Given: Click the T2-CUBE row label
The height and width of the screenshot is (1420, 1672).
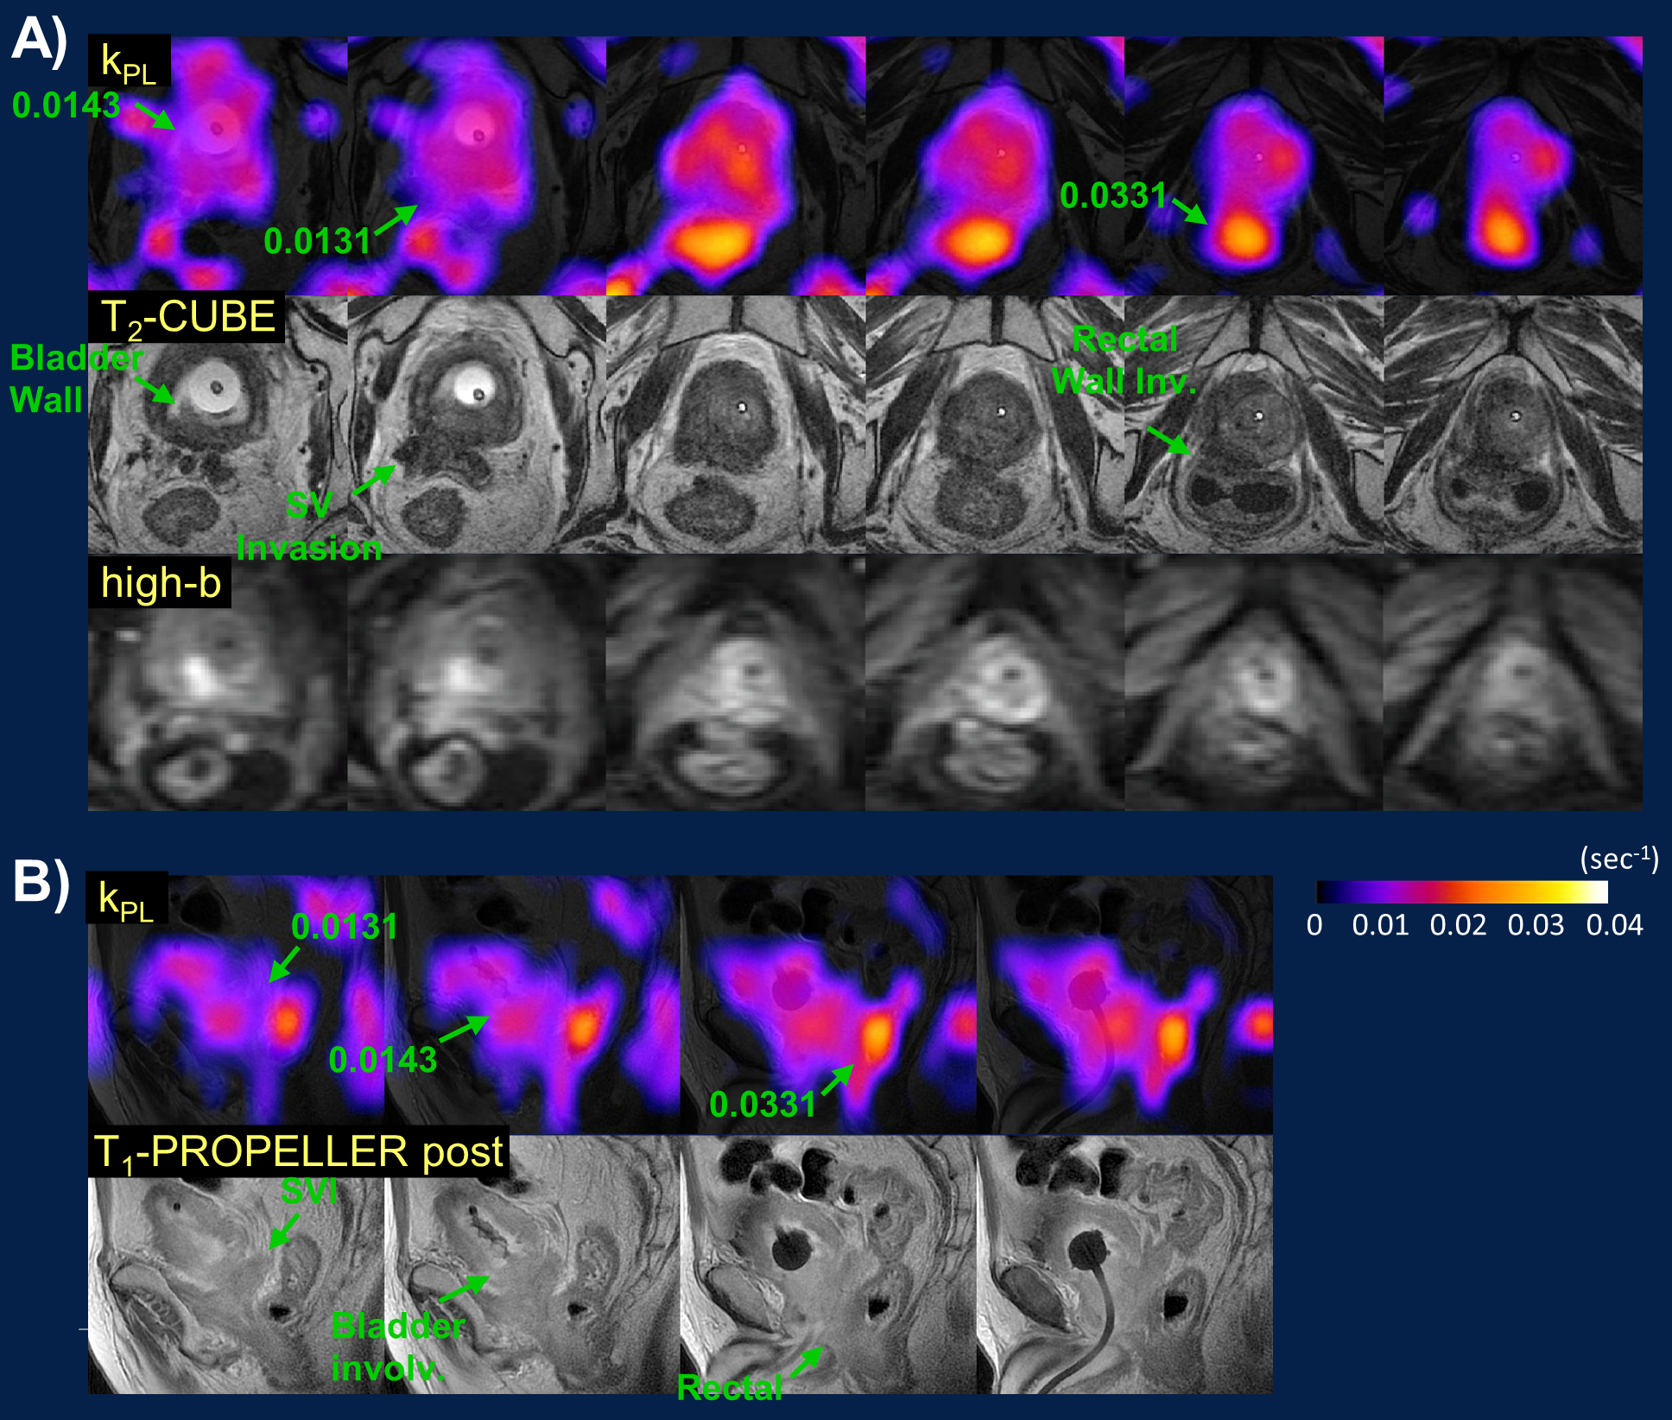Looking at the screenshot, I should pos(187,319).
